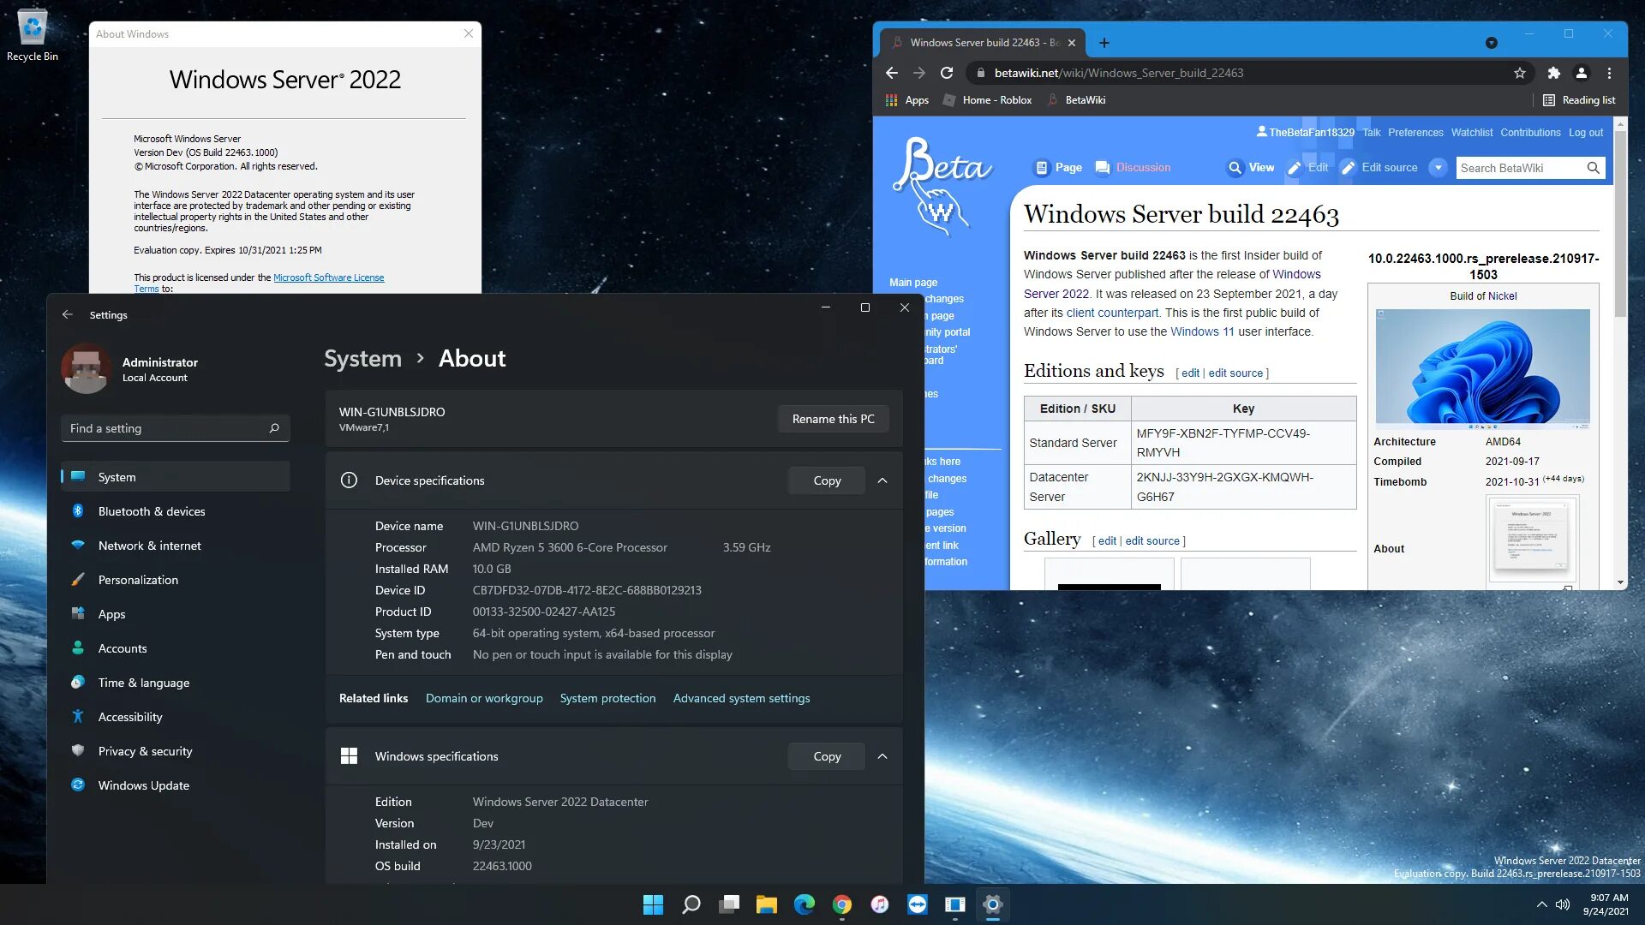Open System protection link
This screenshot has width=1645, height=925.
[x=607, y=698]
